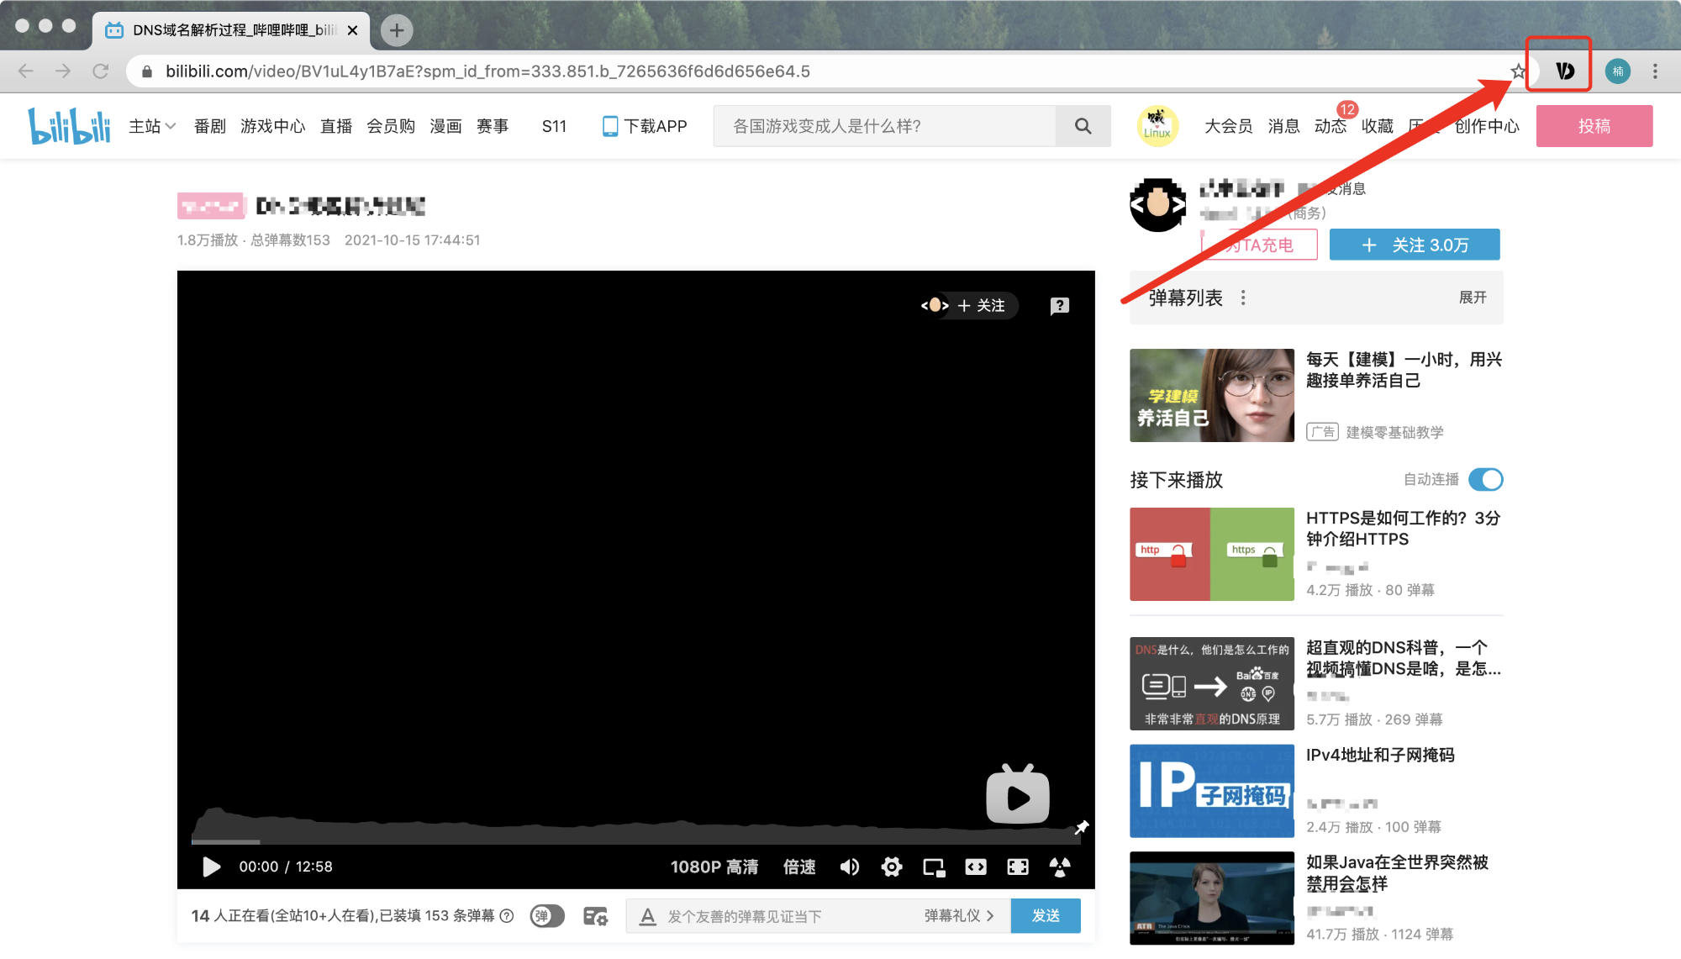Click the volume speaker icon in player
The width and height of the screenshot is (1681, 959).
pos(849,867)
